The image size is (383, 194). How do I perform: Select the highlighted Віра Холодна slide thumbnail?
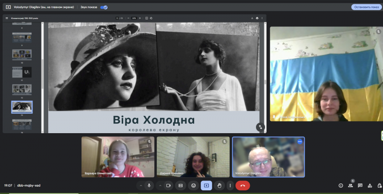click(22, 107)
